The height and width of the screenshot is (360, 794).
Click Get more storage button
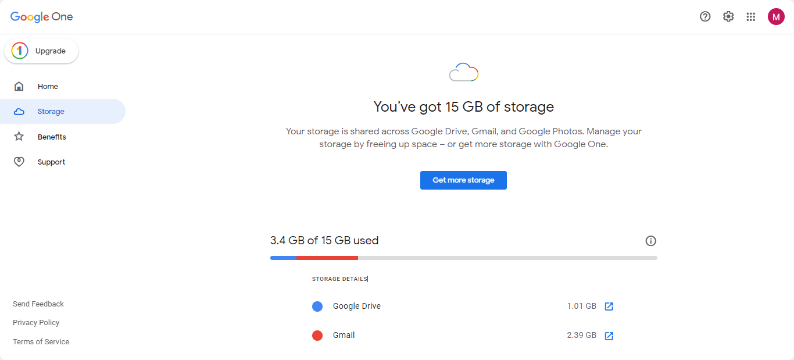tap(463, 180)
